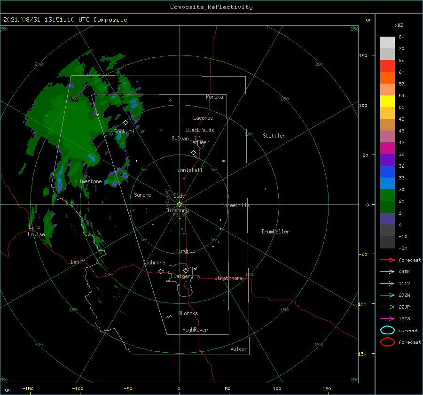The image size is (423, 395).
Task: Click the 80 dBZ light gray swatch
Action: click(x=387, y=42)
